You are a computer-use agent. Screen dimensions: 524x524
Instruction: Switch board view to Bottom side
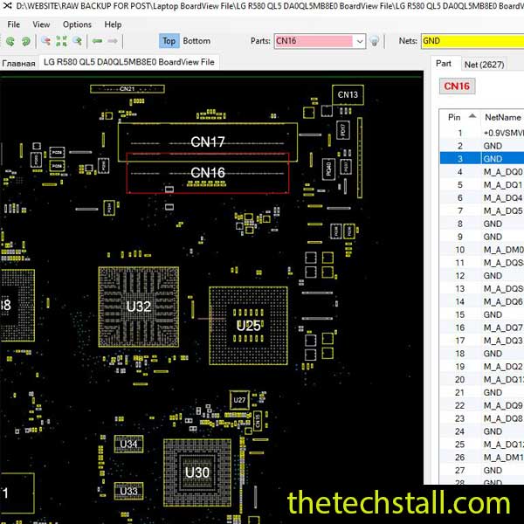point(196,41)
